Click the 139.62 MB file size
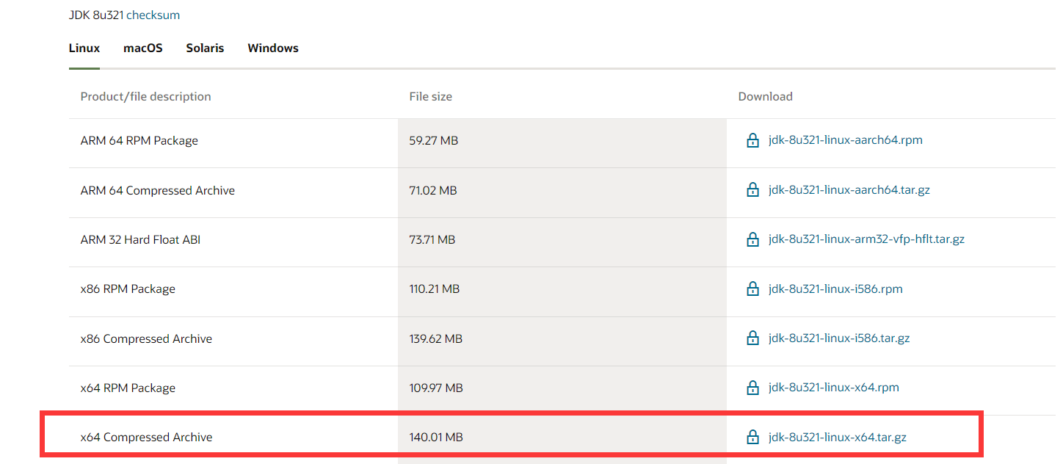This screenshot has height=464, width=1063. (x=436, y=339)
